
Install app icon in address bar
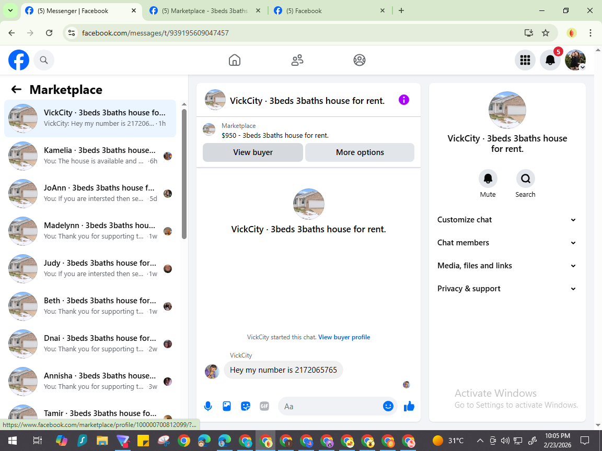(529, 33)
